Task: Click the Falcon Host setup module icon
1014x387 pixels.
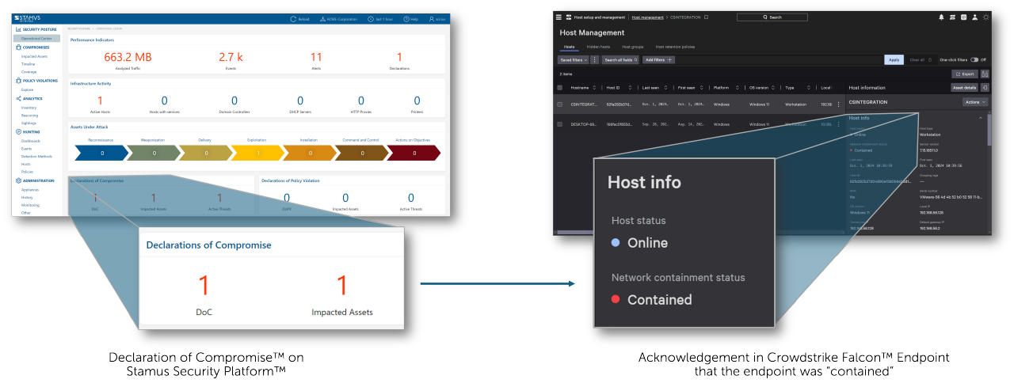Action: coord(569,17)
